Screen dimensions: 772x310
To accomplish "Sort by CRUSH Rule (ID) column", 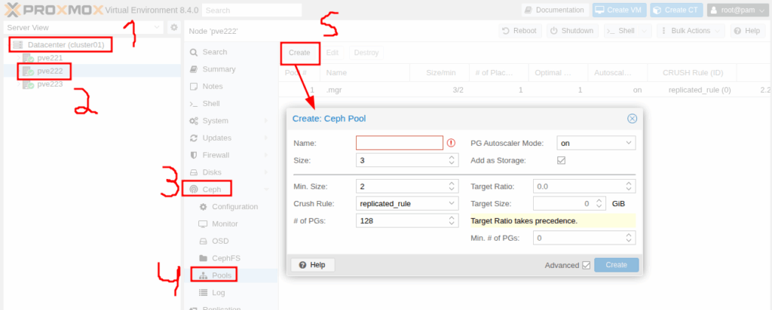I will pos(692,73).
